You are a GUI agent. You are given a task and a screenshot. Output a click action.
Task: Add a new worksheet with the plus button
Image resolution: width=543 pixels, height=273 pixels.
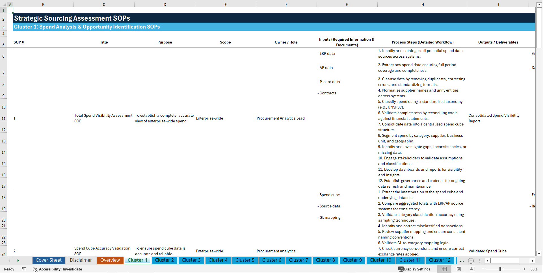pos(471,261)
